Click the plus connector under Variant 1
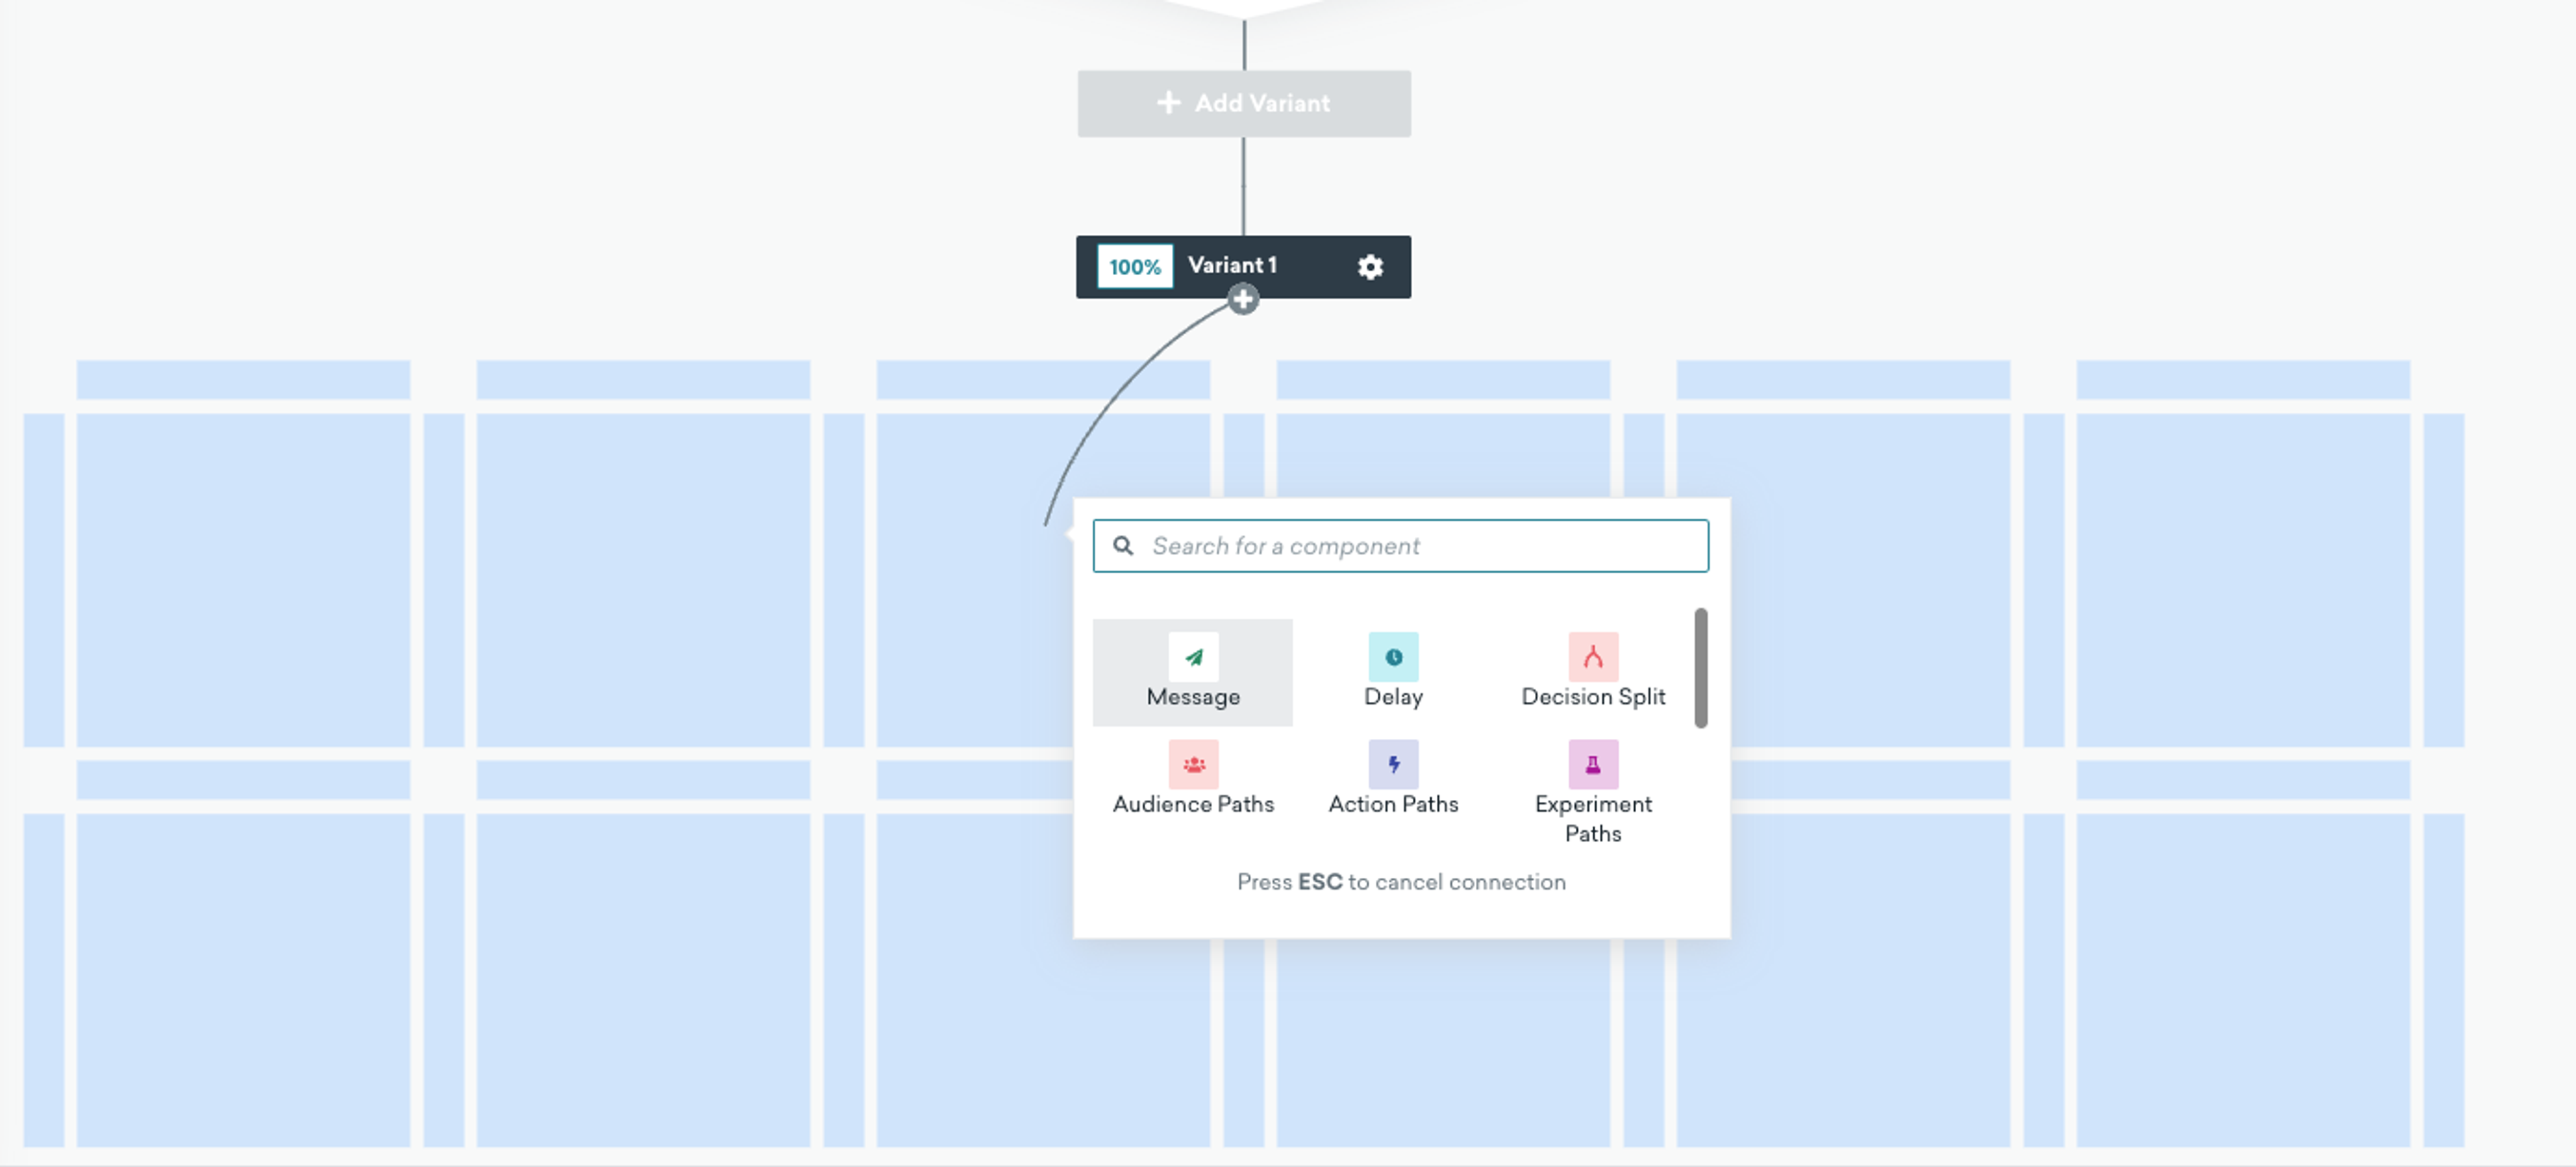 click(x=1243, y=299)
